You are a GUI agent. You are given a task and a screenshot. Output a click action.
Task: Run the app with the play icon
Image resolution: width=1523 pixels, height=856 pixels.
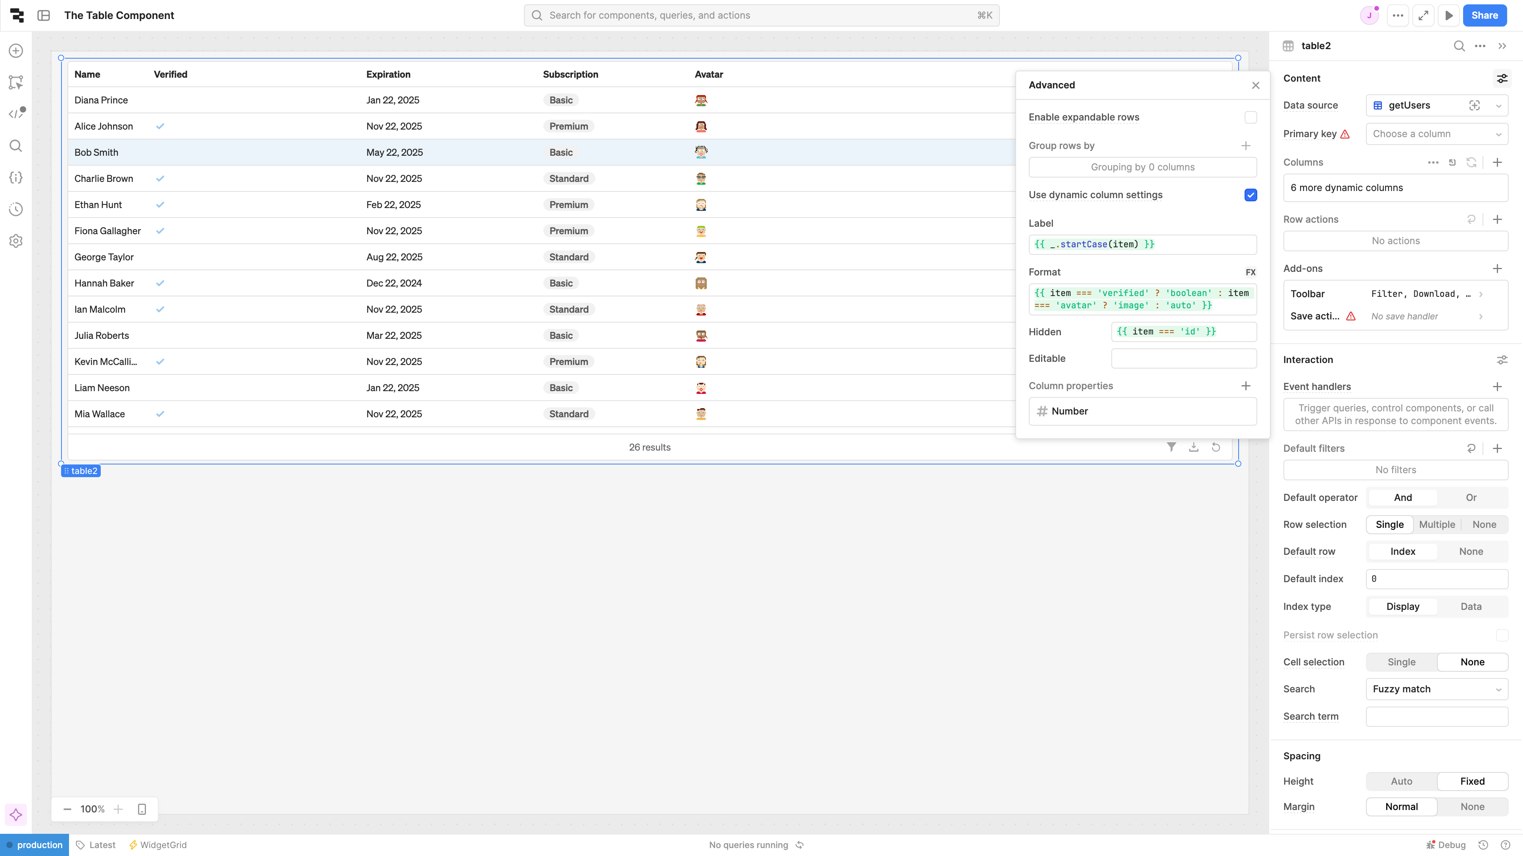(x=1449, y=15)
